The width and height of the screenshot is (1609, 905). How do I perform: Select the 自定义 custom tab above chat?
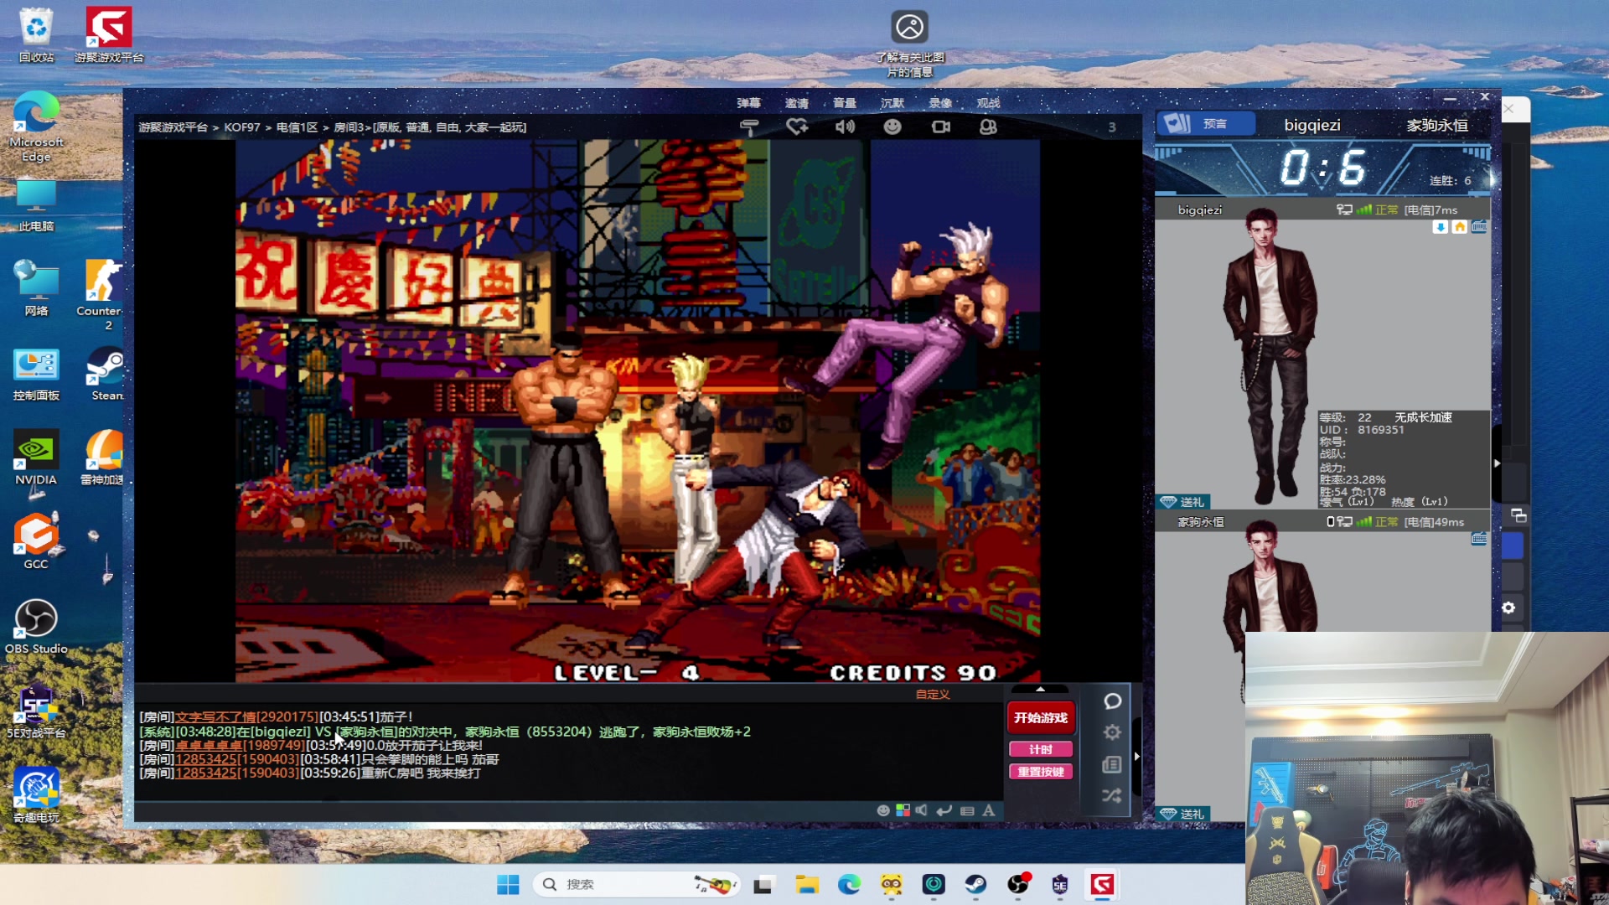(933, 694)
